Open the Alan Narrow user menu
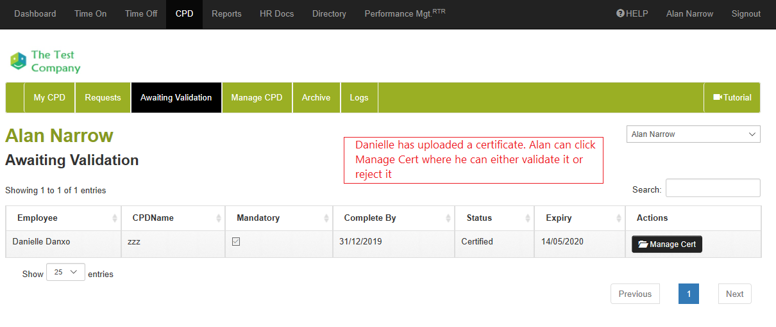The image size is (776, 327). 689,13
